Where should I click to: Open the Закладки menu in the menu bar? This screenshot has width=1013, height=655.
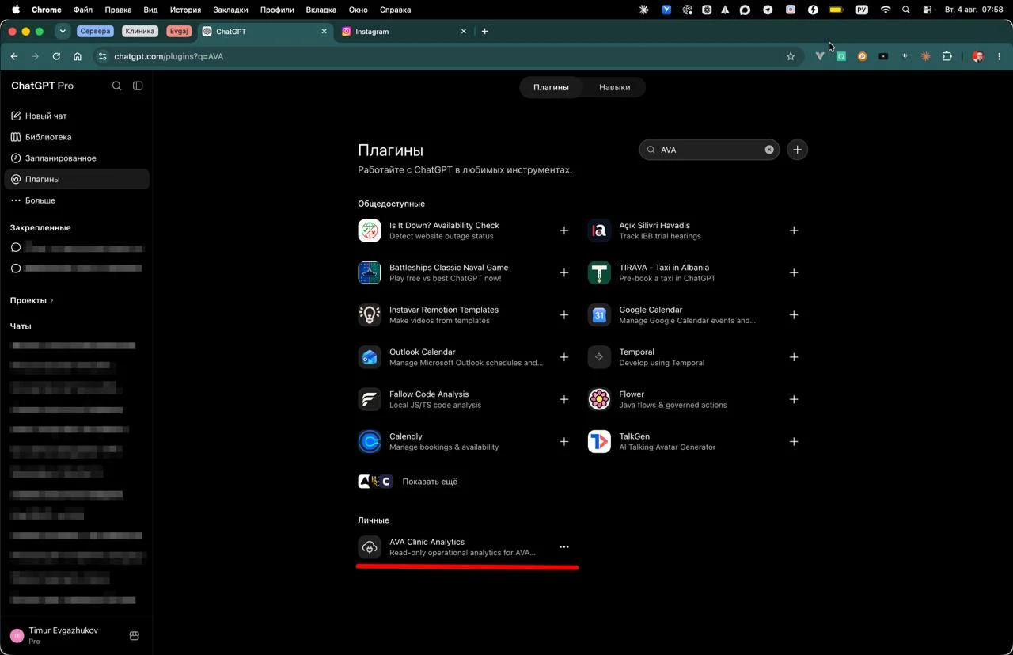(x=230, y=10)
